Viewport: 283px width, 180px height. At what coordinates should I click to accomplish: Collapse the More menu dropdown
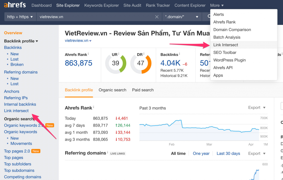[x=217, y=6]
